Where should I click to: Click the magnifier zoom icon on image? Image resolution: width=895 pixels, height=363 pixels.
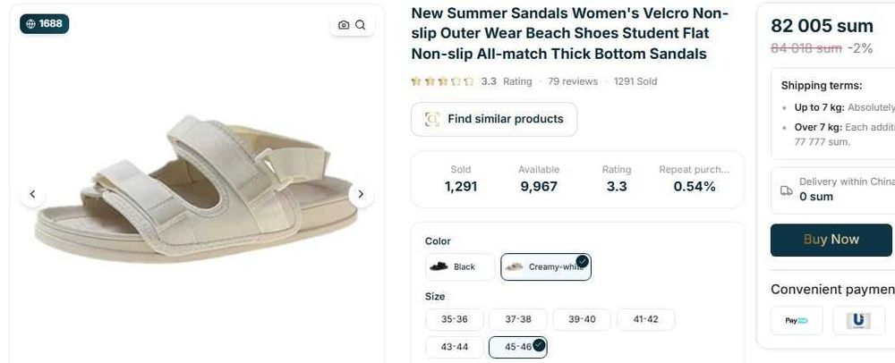click(360, 25)
